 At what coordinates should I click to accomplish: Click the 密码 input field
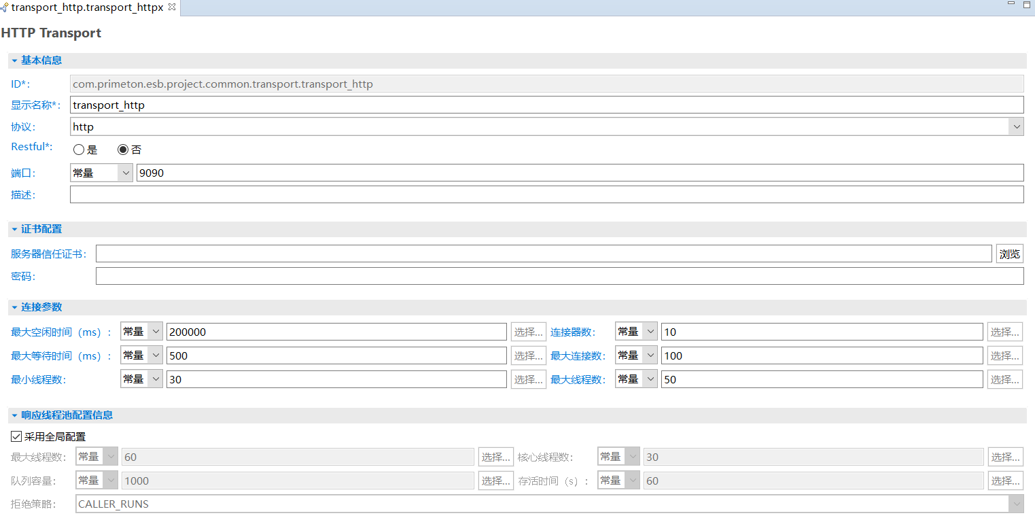(x=559, y=277)
